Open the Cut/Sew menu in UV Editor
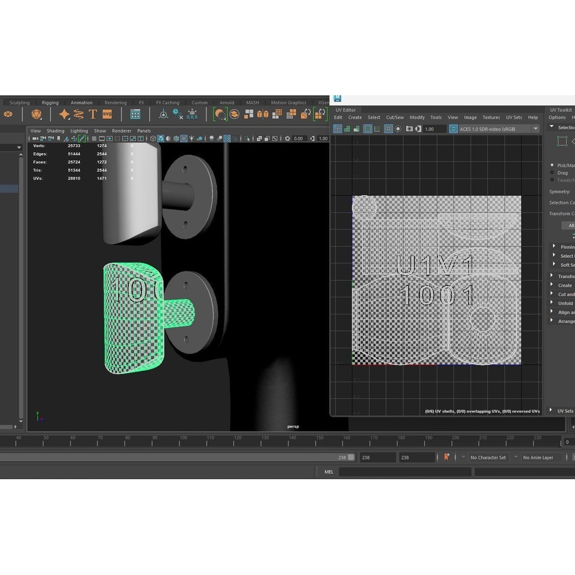The height and width of the screenshot is (575, 575). point(395,118)
